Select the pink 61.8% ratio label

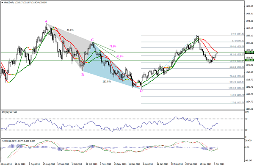coord(120,56)
